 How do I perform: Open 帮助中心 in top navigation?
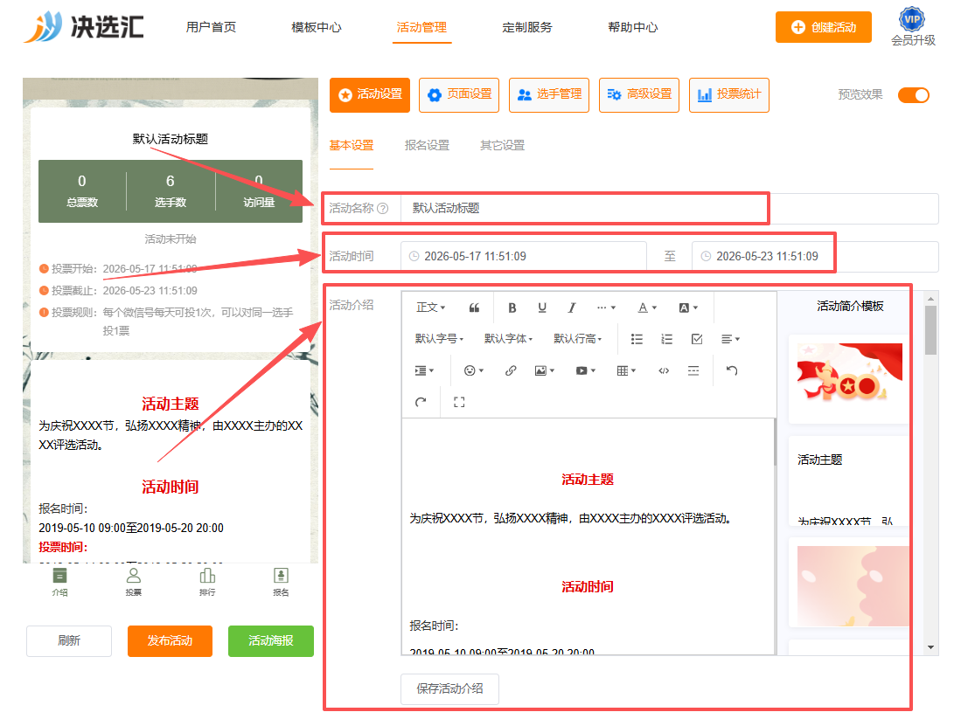pyautogui.click(x=633, y=27)
